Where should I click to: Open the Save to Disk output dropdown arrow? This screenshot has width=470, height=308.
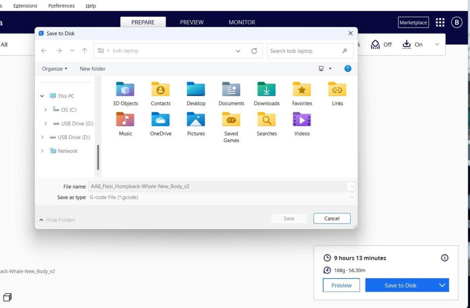pos(442,285)
